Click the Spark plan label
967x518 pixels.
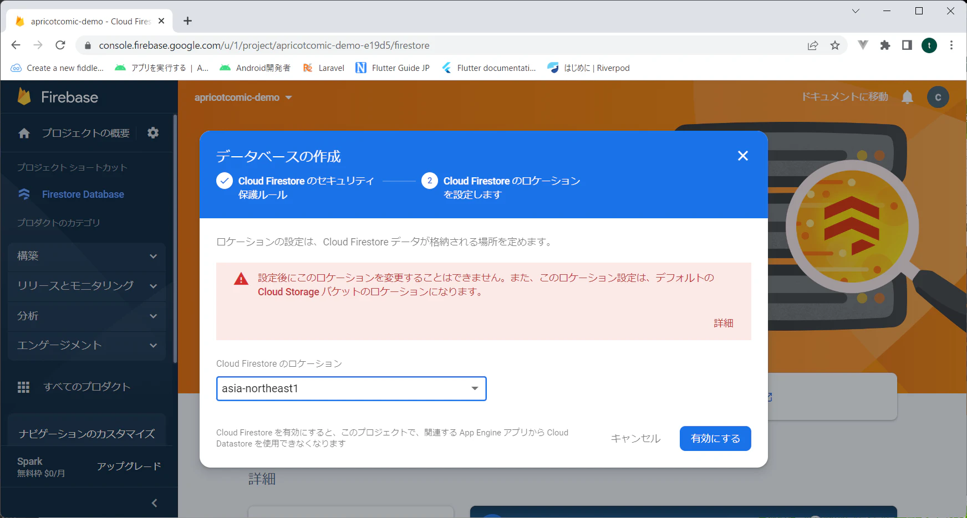30,461
